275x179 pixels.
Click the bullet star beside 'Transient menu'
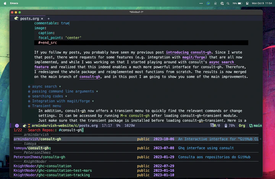click(x=29, y=106)
